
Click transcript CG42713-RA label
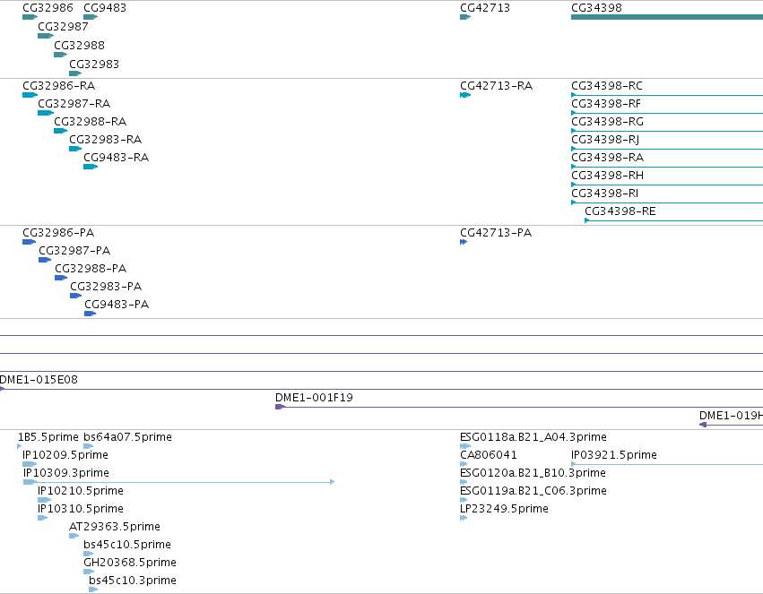(497, 86)
